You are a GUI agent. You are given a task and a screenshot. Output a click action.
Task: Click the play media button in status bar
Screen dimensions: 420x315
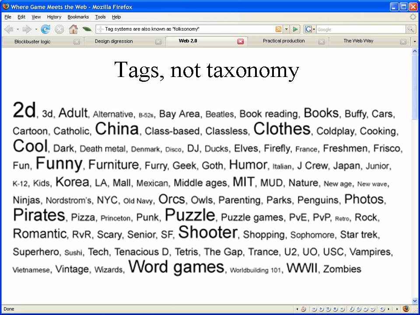click(x=321, y=309)
